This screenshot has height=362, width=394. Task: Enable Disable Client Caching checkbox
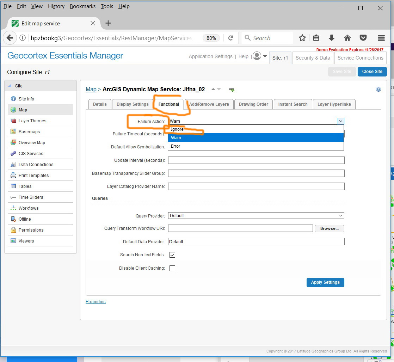172,268
